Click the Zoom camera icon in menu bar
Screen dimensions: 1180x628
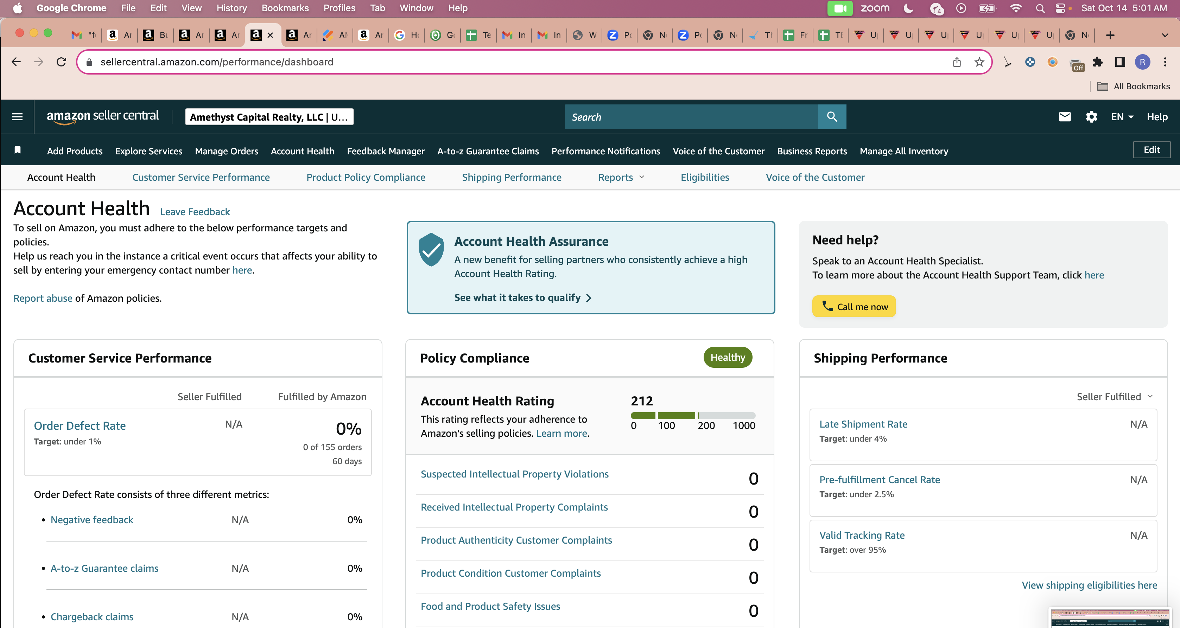pos(840,8)
